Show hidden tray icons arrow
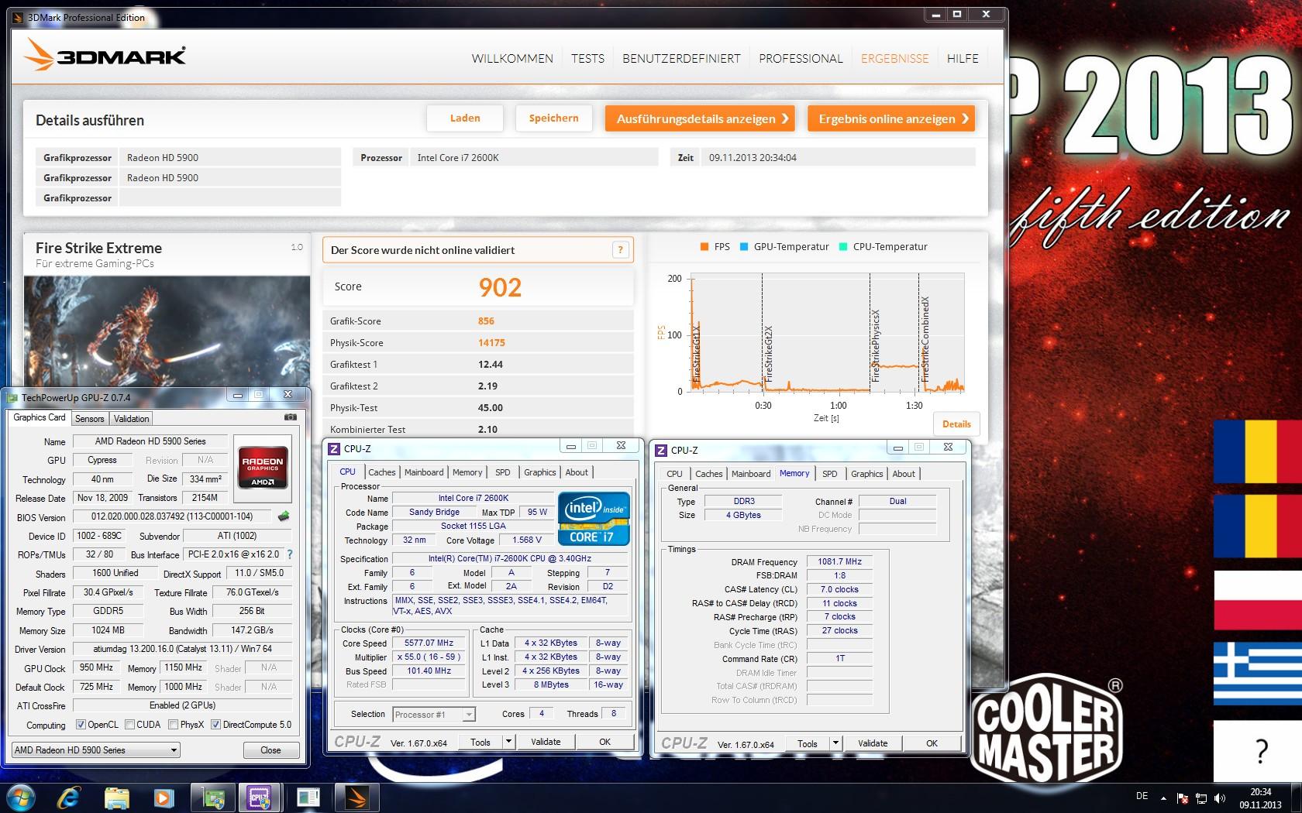This screenshot has height=813, width=1302. (1163, 798)
